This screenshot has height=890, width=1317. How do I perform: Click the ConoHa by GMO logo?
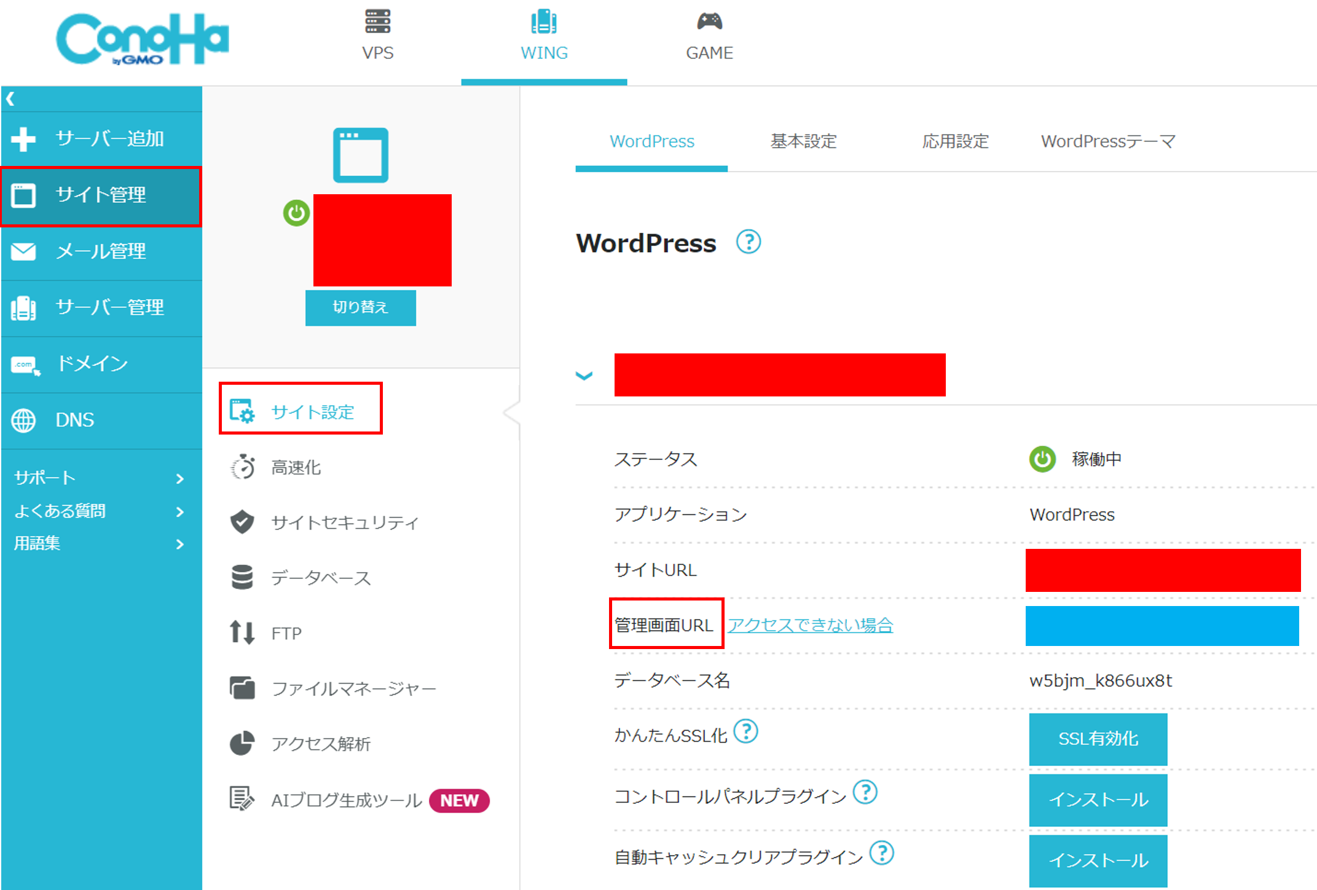pyautogui.click(x=143, y=39)
